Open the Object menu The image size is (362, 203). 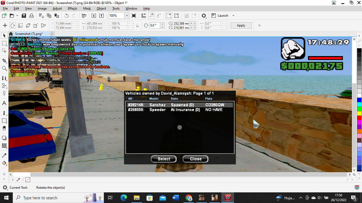click(101, 8)
